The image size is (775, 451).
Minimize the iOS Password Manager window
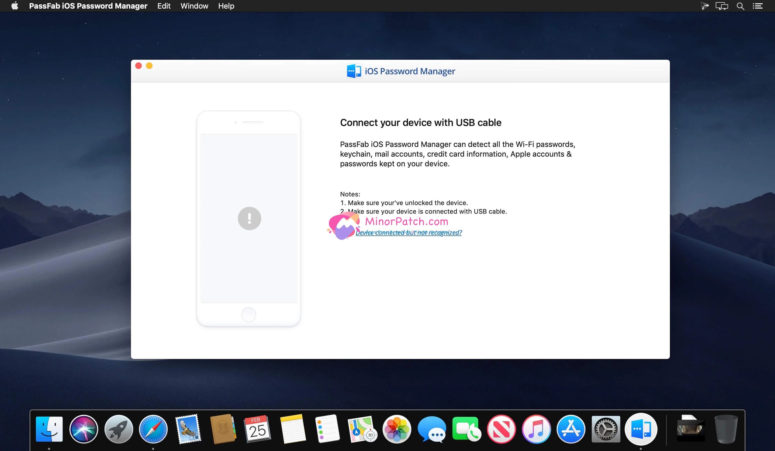[x=149, y=66]
